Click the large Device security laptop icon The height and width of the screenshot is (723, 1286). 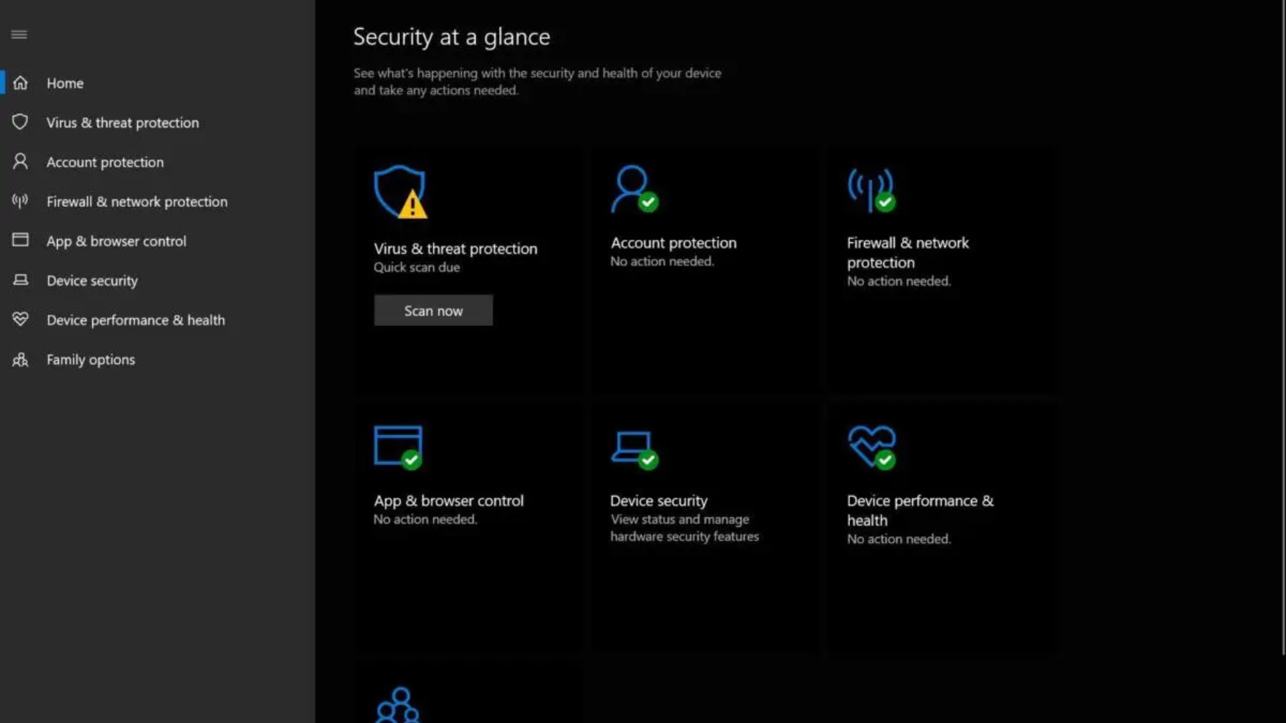(634, 450)
